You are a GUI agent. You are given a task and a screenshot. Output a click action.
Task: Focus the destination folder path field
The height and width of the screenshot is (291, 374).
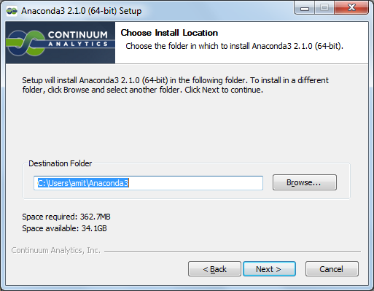pos(148,183)
